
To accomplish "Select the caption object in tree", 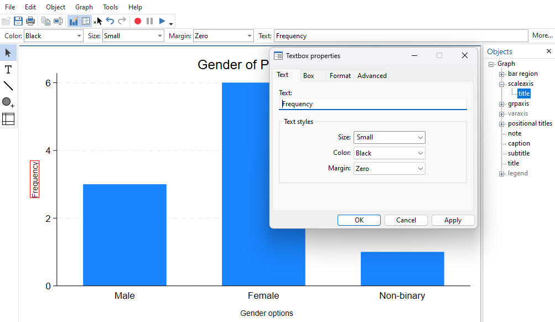I will 519,143.
